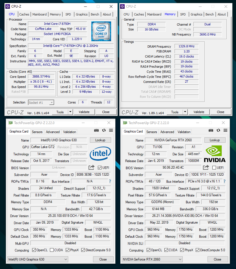Open hamburger menu in Intel UHD GPU-Z window
This screenshot has height=269, width=236.
tap(111, 130)
